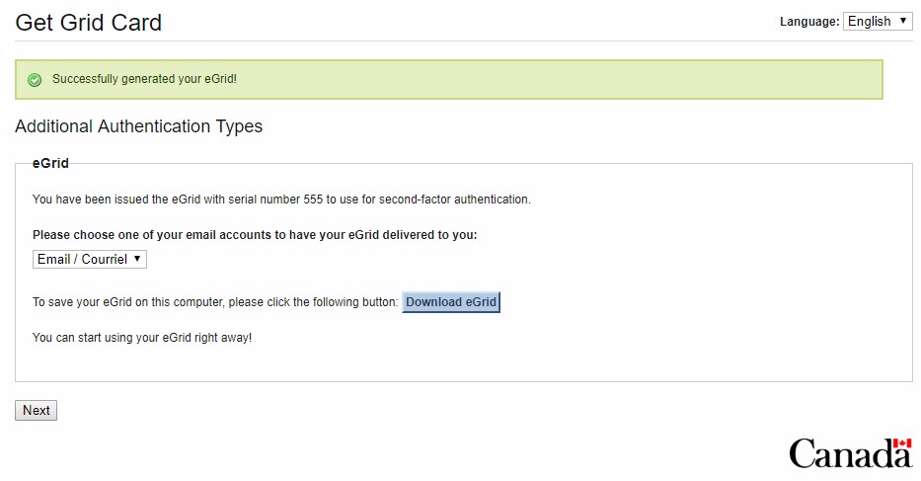Image resolution: width=921 pixels, height=481 pixels.
Task: Click the 'To save your eGrid on this computer' text
Action: [214, 302]
